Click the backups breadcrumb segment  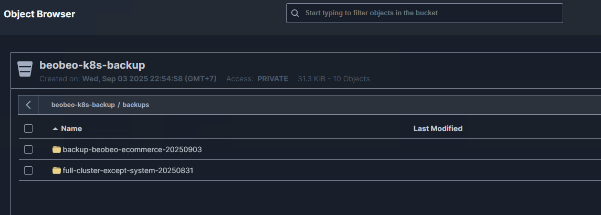tap(136, 105)
